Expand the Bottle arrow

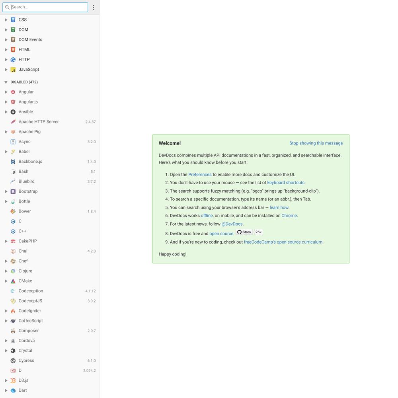click(x=6, y=201)
